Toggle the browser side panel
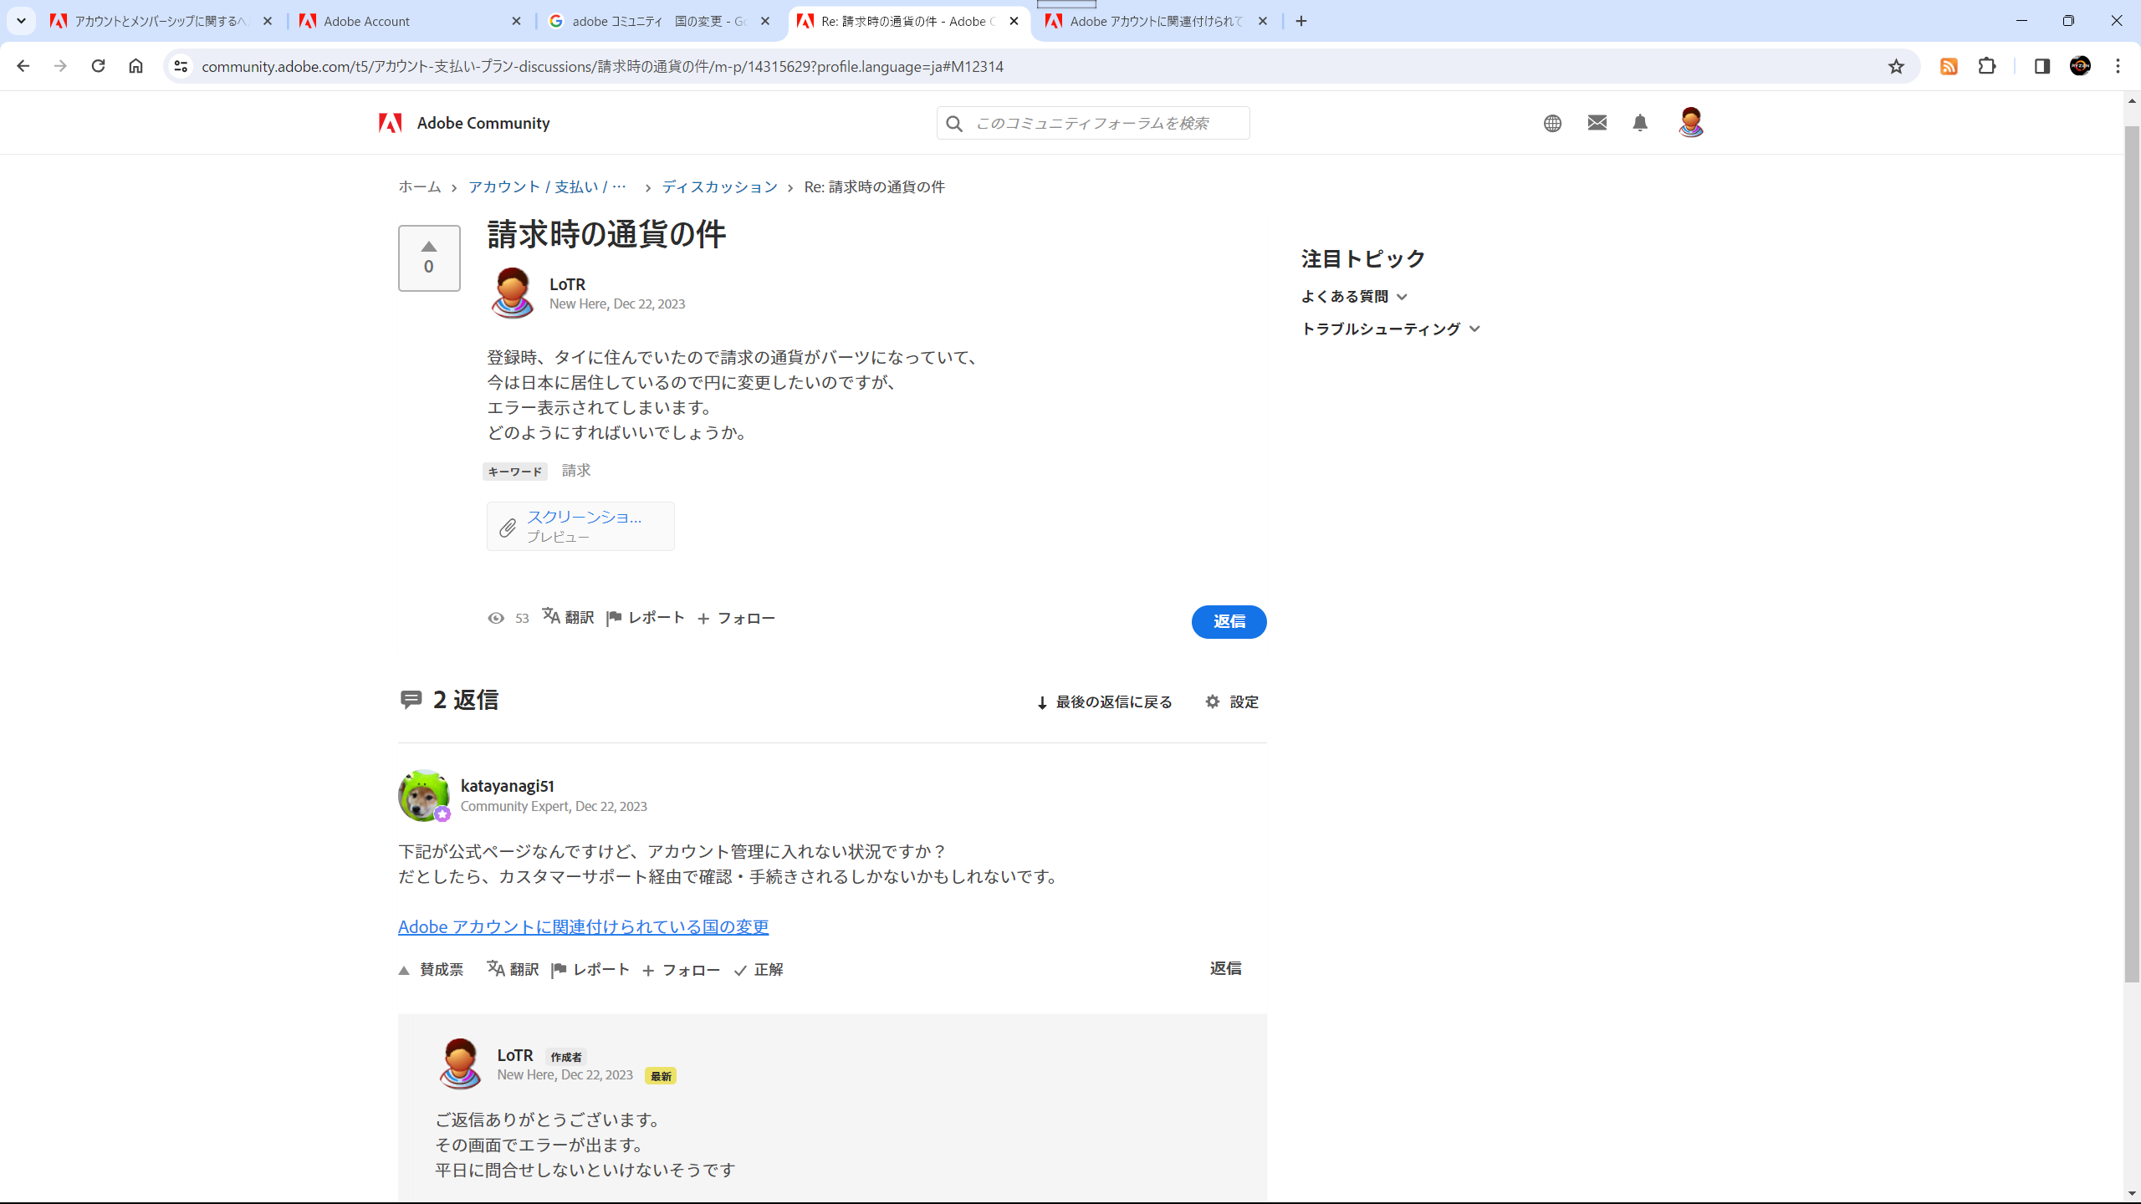Viewport: 2141px width, 1204px height. tap(2041, 66)
